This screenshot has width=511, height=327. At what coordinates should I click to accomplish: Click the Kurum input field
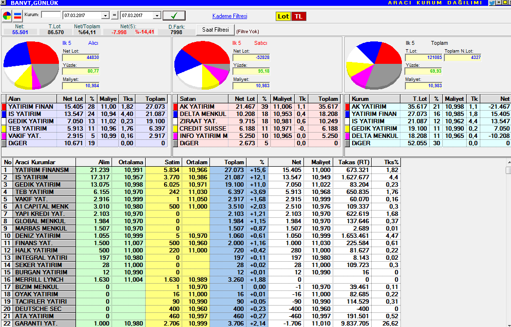click(x=51, y=15)
